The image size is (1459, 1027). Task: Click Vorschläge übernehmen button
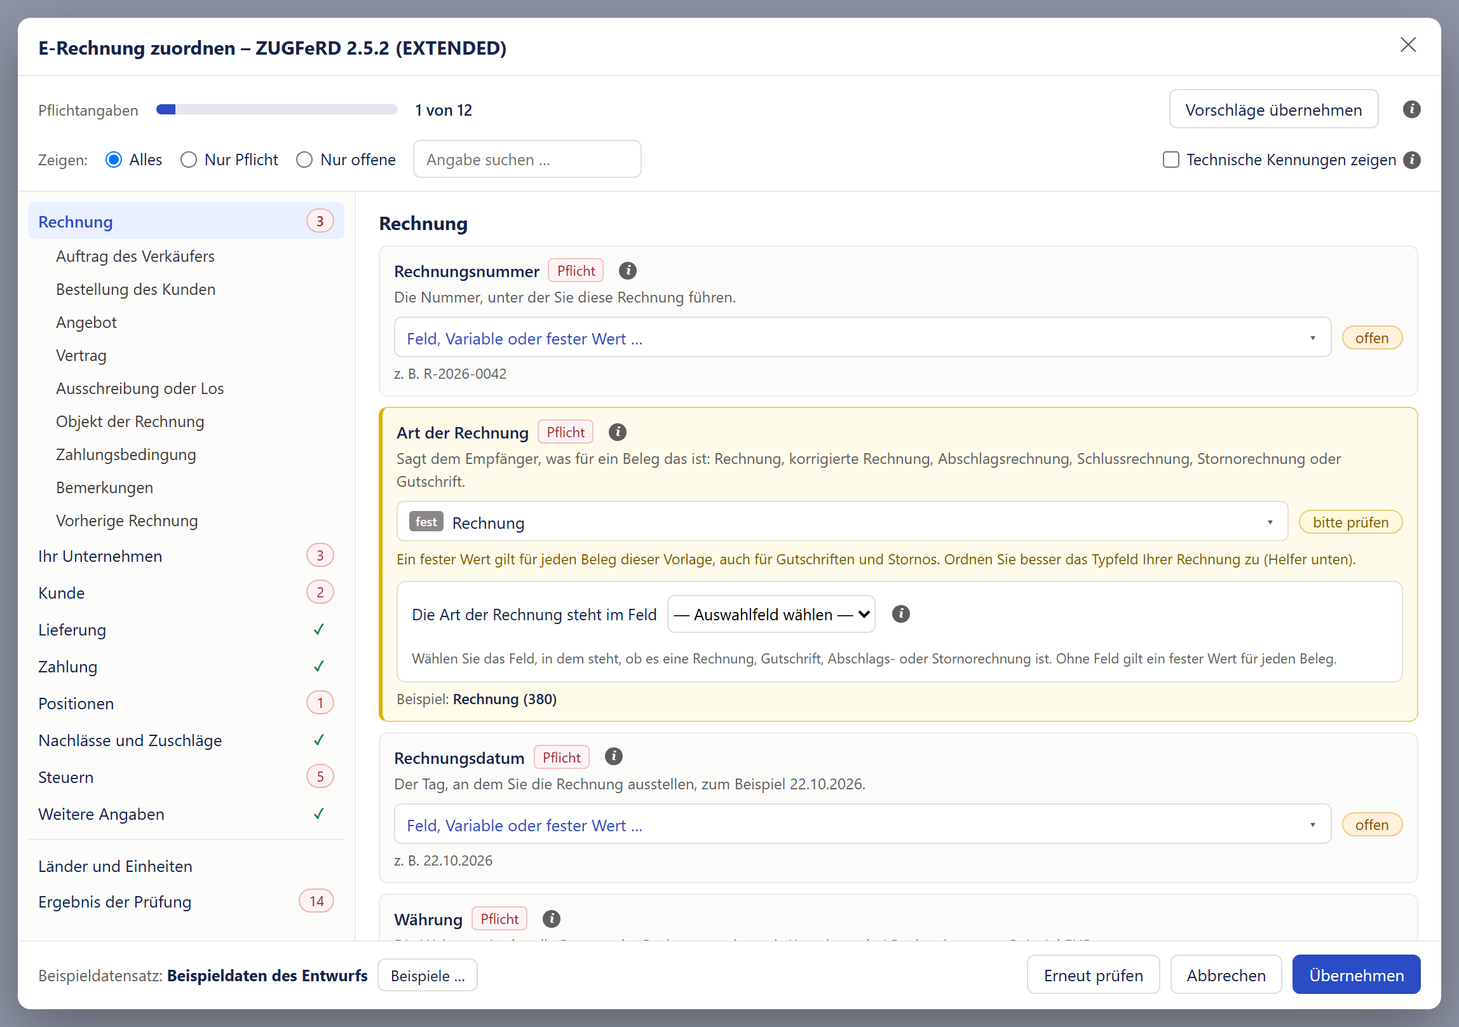1273,109
